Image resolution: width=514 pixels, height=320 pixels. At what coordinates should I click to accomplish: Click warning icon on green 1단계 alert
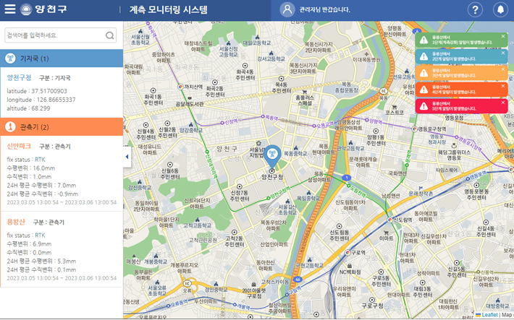tap(424, 40)
